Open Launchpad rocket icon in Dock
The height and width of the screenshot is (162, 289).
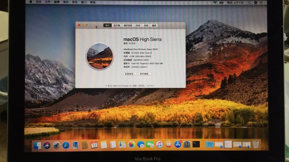[x=56, y=145]
